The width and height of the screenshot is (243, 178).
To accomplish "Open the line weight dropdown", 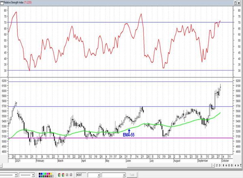I will pyautogui.click(x=33, y=175).
